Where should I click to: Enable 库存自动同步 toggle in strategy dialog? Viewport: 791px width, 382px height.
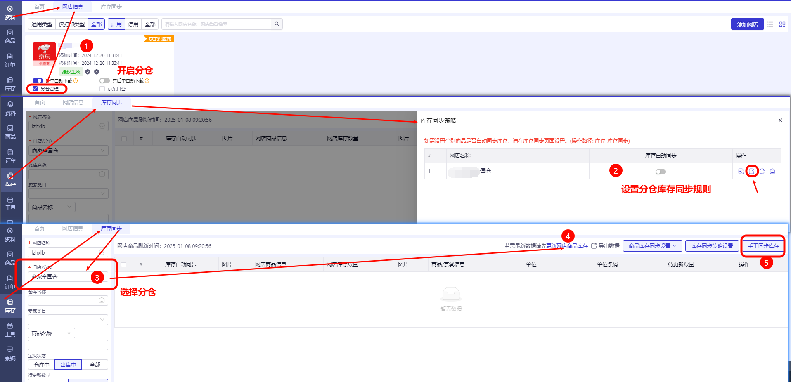click(x=661, y=172)
